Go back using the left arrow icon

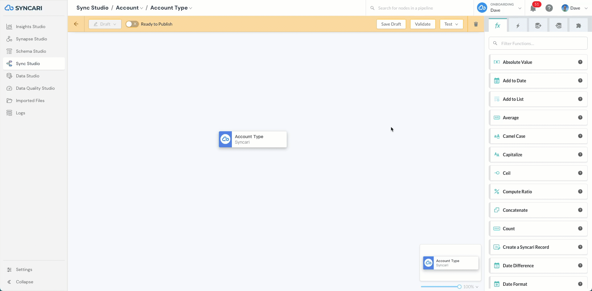pos(76,24)
